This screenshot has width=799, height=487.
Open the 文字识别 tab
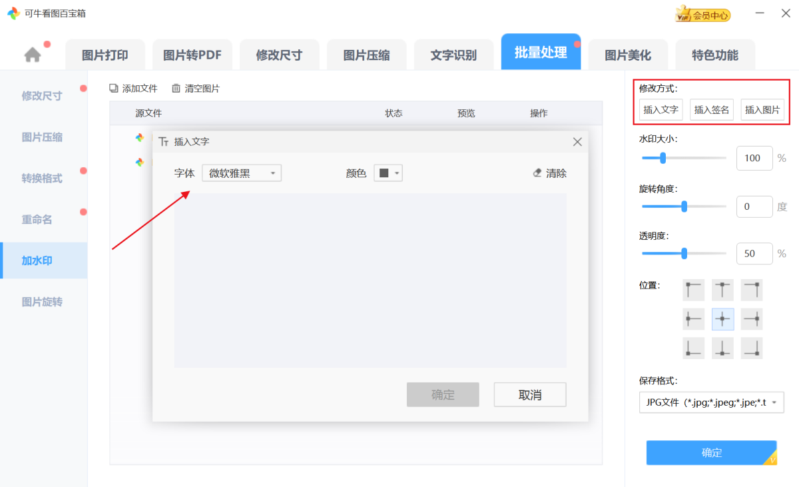click(453, 55)
